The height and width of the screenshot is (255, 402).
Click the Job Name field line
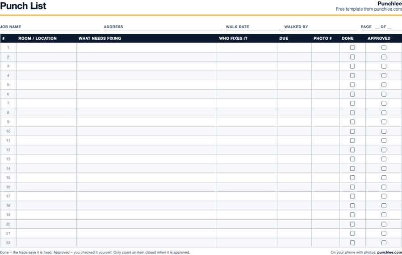point(50,27)
